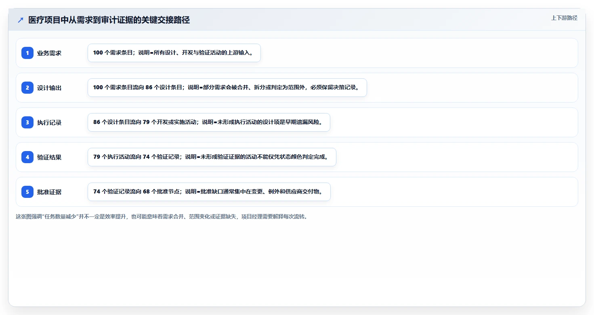Viewport: 594px width, 315px height.
Task: Click the box about 79 个开发或实施活动
Action: pyautogui.click(x=209, y=122)
